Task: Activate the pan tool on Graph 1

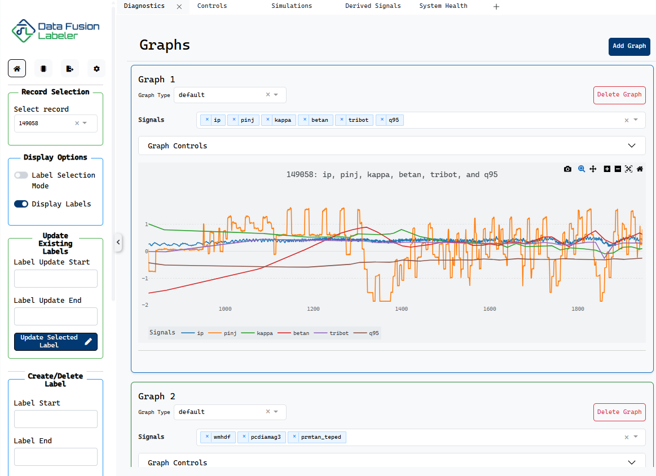Action: coord(593,169)
